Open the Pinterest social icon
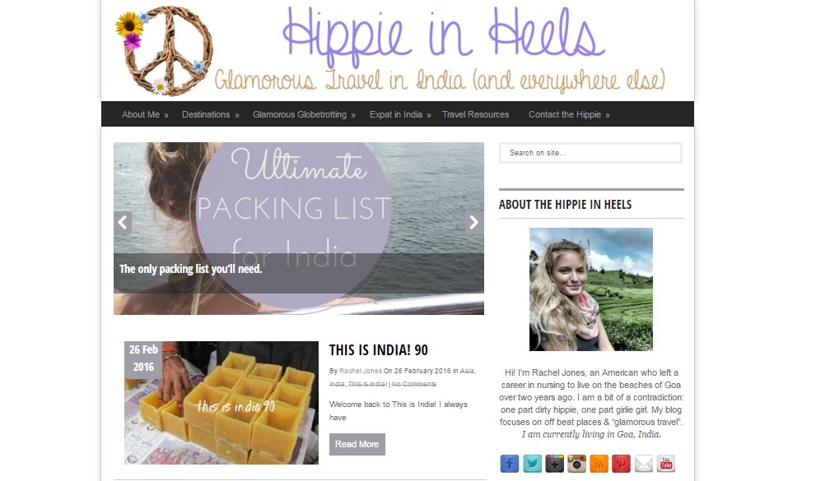Image resolution: width=830 pixels, height=481 pixels. point(621,464)
